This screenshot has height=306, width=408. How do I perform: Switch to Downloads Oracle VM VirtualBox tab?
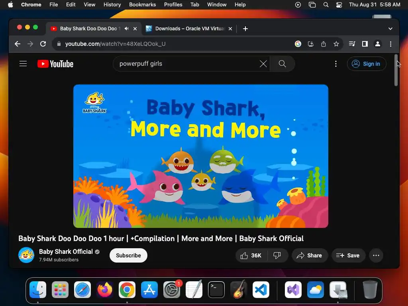[x=189, y=29]
